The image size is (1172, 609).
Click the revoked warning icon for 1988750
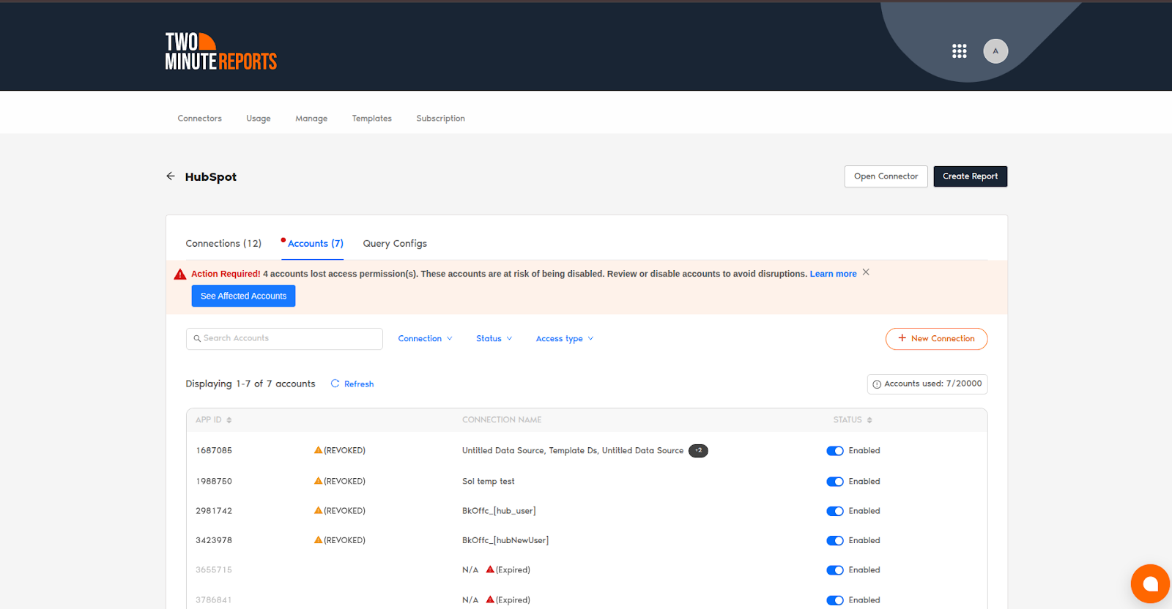pos(318,481)
